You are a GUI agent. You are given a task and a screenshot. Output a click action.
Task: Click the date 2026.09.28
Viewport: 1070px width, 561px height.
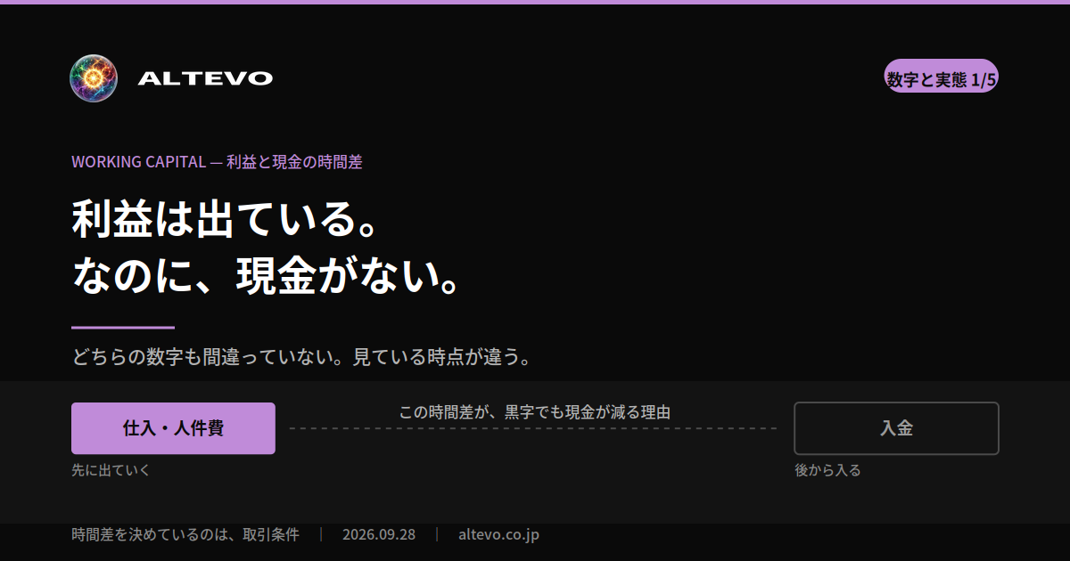tap(379, 534)
